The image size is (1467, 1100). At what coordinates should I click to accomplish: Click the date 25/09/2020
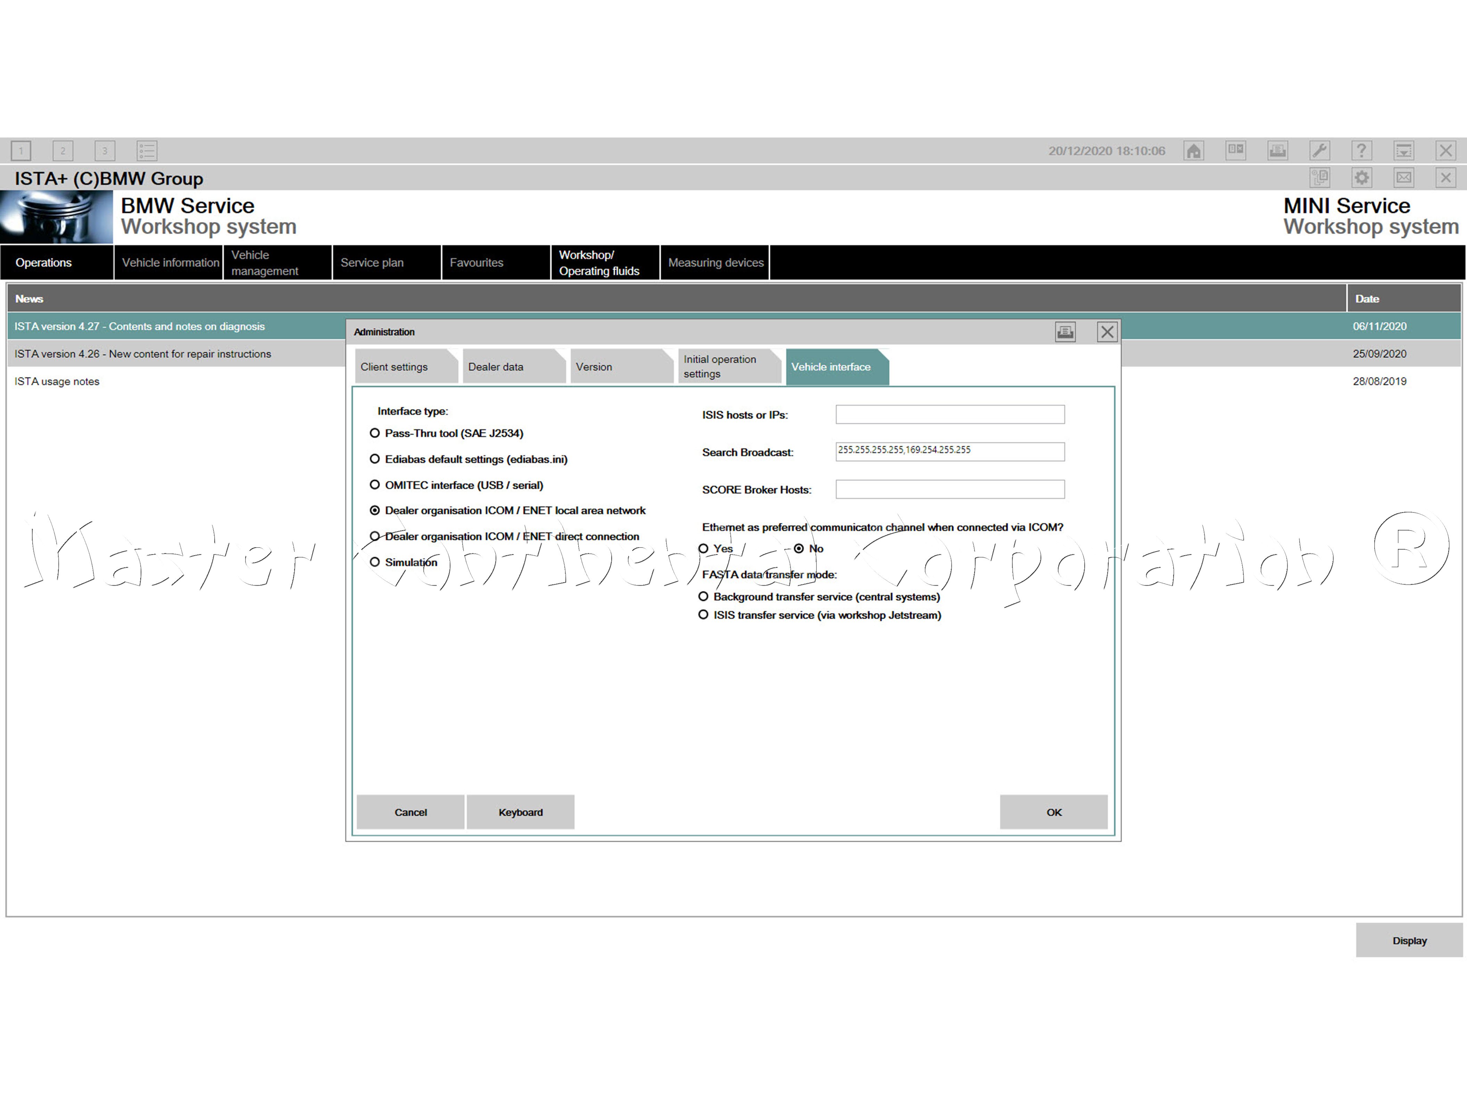(x=1379, y=354)
